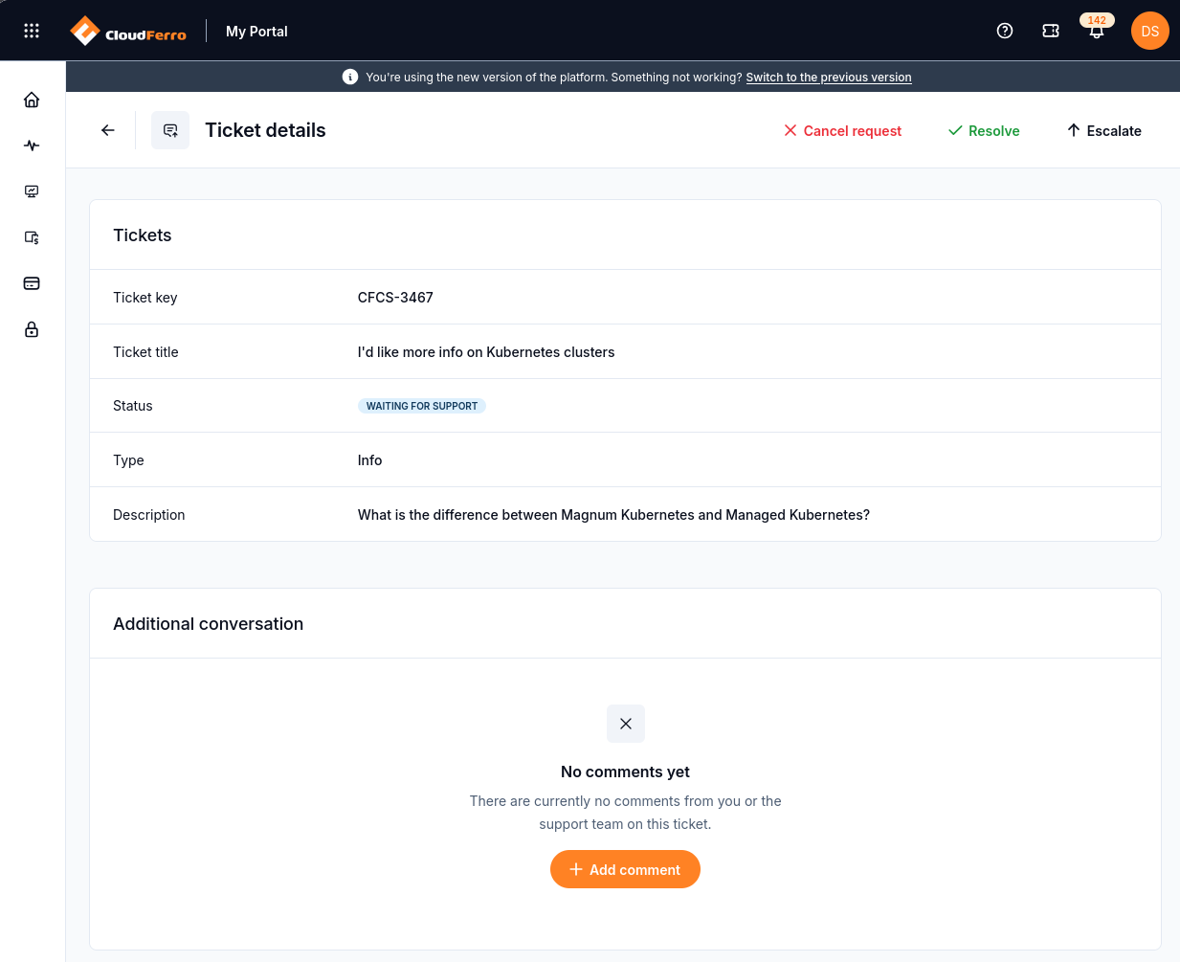
Task: Switch to the previous version link
Action: tap(829, 78)
